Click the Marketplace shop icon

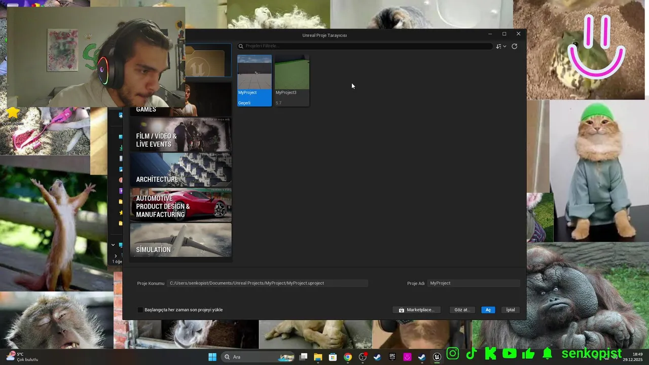pyautogui.click(x=402, y=310)
